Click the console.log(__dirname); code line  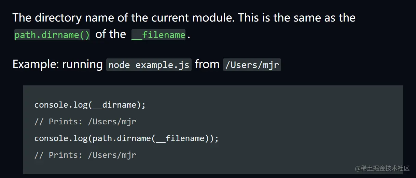coord(90,105)
